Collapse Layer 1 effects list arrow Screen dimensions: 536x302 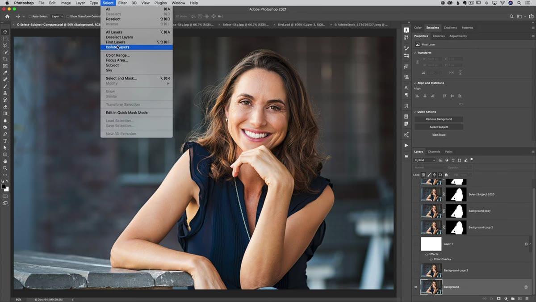[531, 244]
